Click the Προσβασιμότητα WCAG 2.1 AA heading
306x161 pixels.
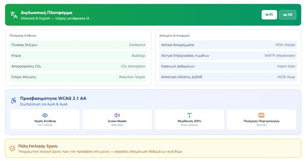53,98
